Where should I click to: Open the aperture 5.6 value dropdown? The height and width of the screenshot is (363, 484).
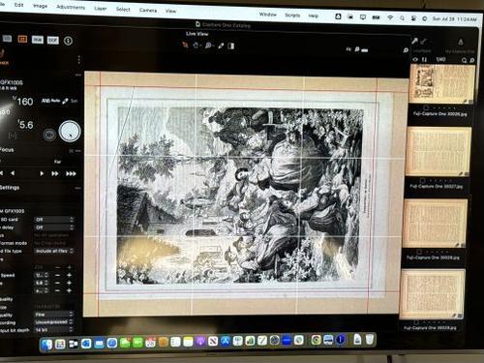tap(42, 283)
